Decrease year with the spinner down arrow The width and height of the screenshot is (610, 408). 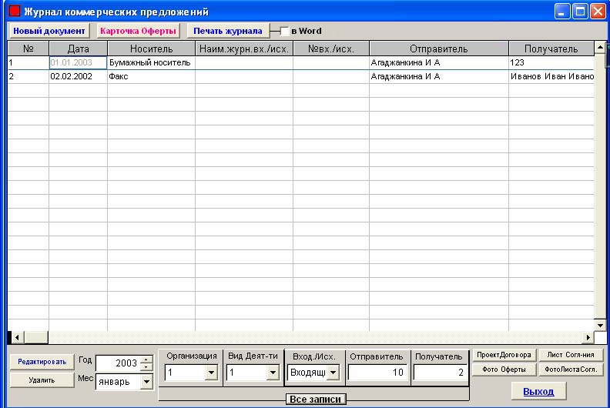[x=146, y=367]
